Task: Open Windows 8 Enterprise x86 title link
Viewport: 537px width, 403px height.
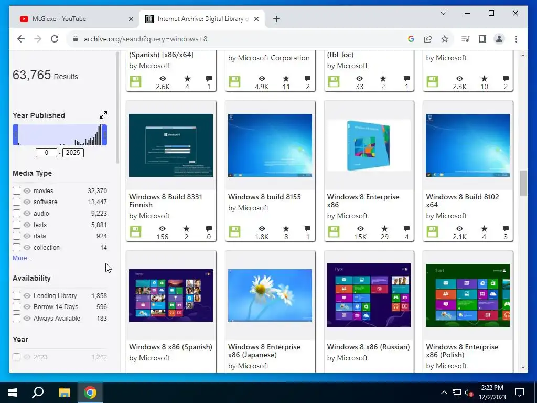Action: pos(363,201)
